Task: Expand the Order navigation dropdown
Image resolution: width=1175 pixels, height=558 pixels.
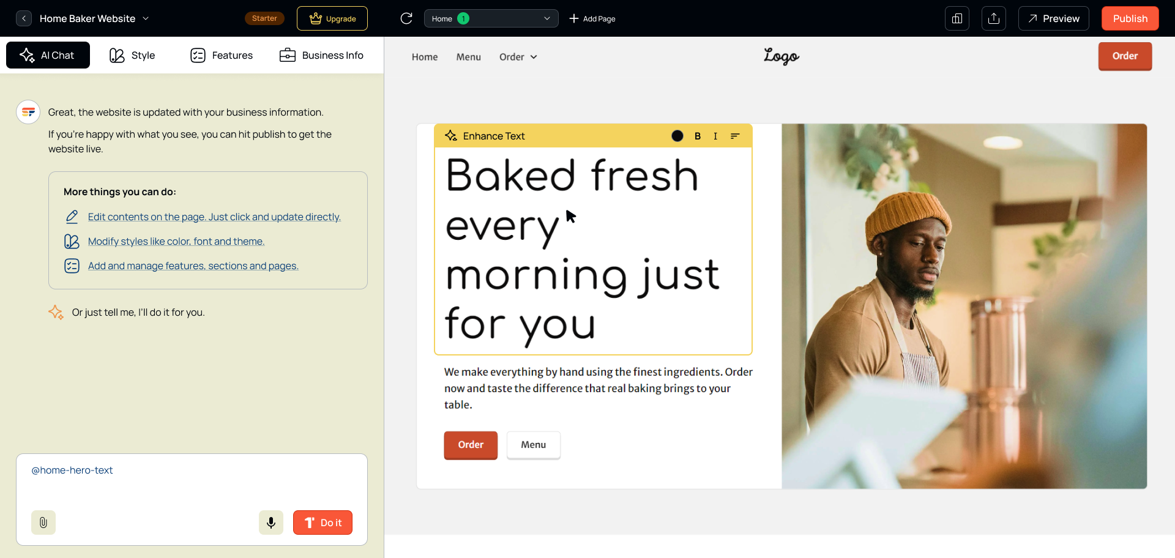Action: point(518,57)
